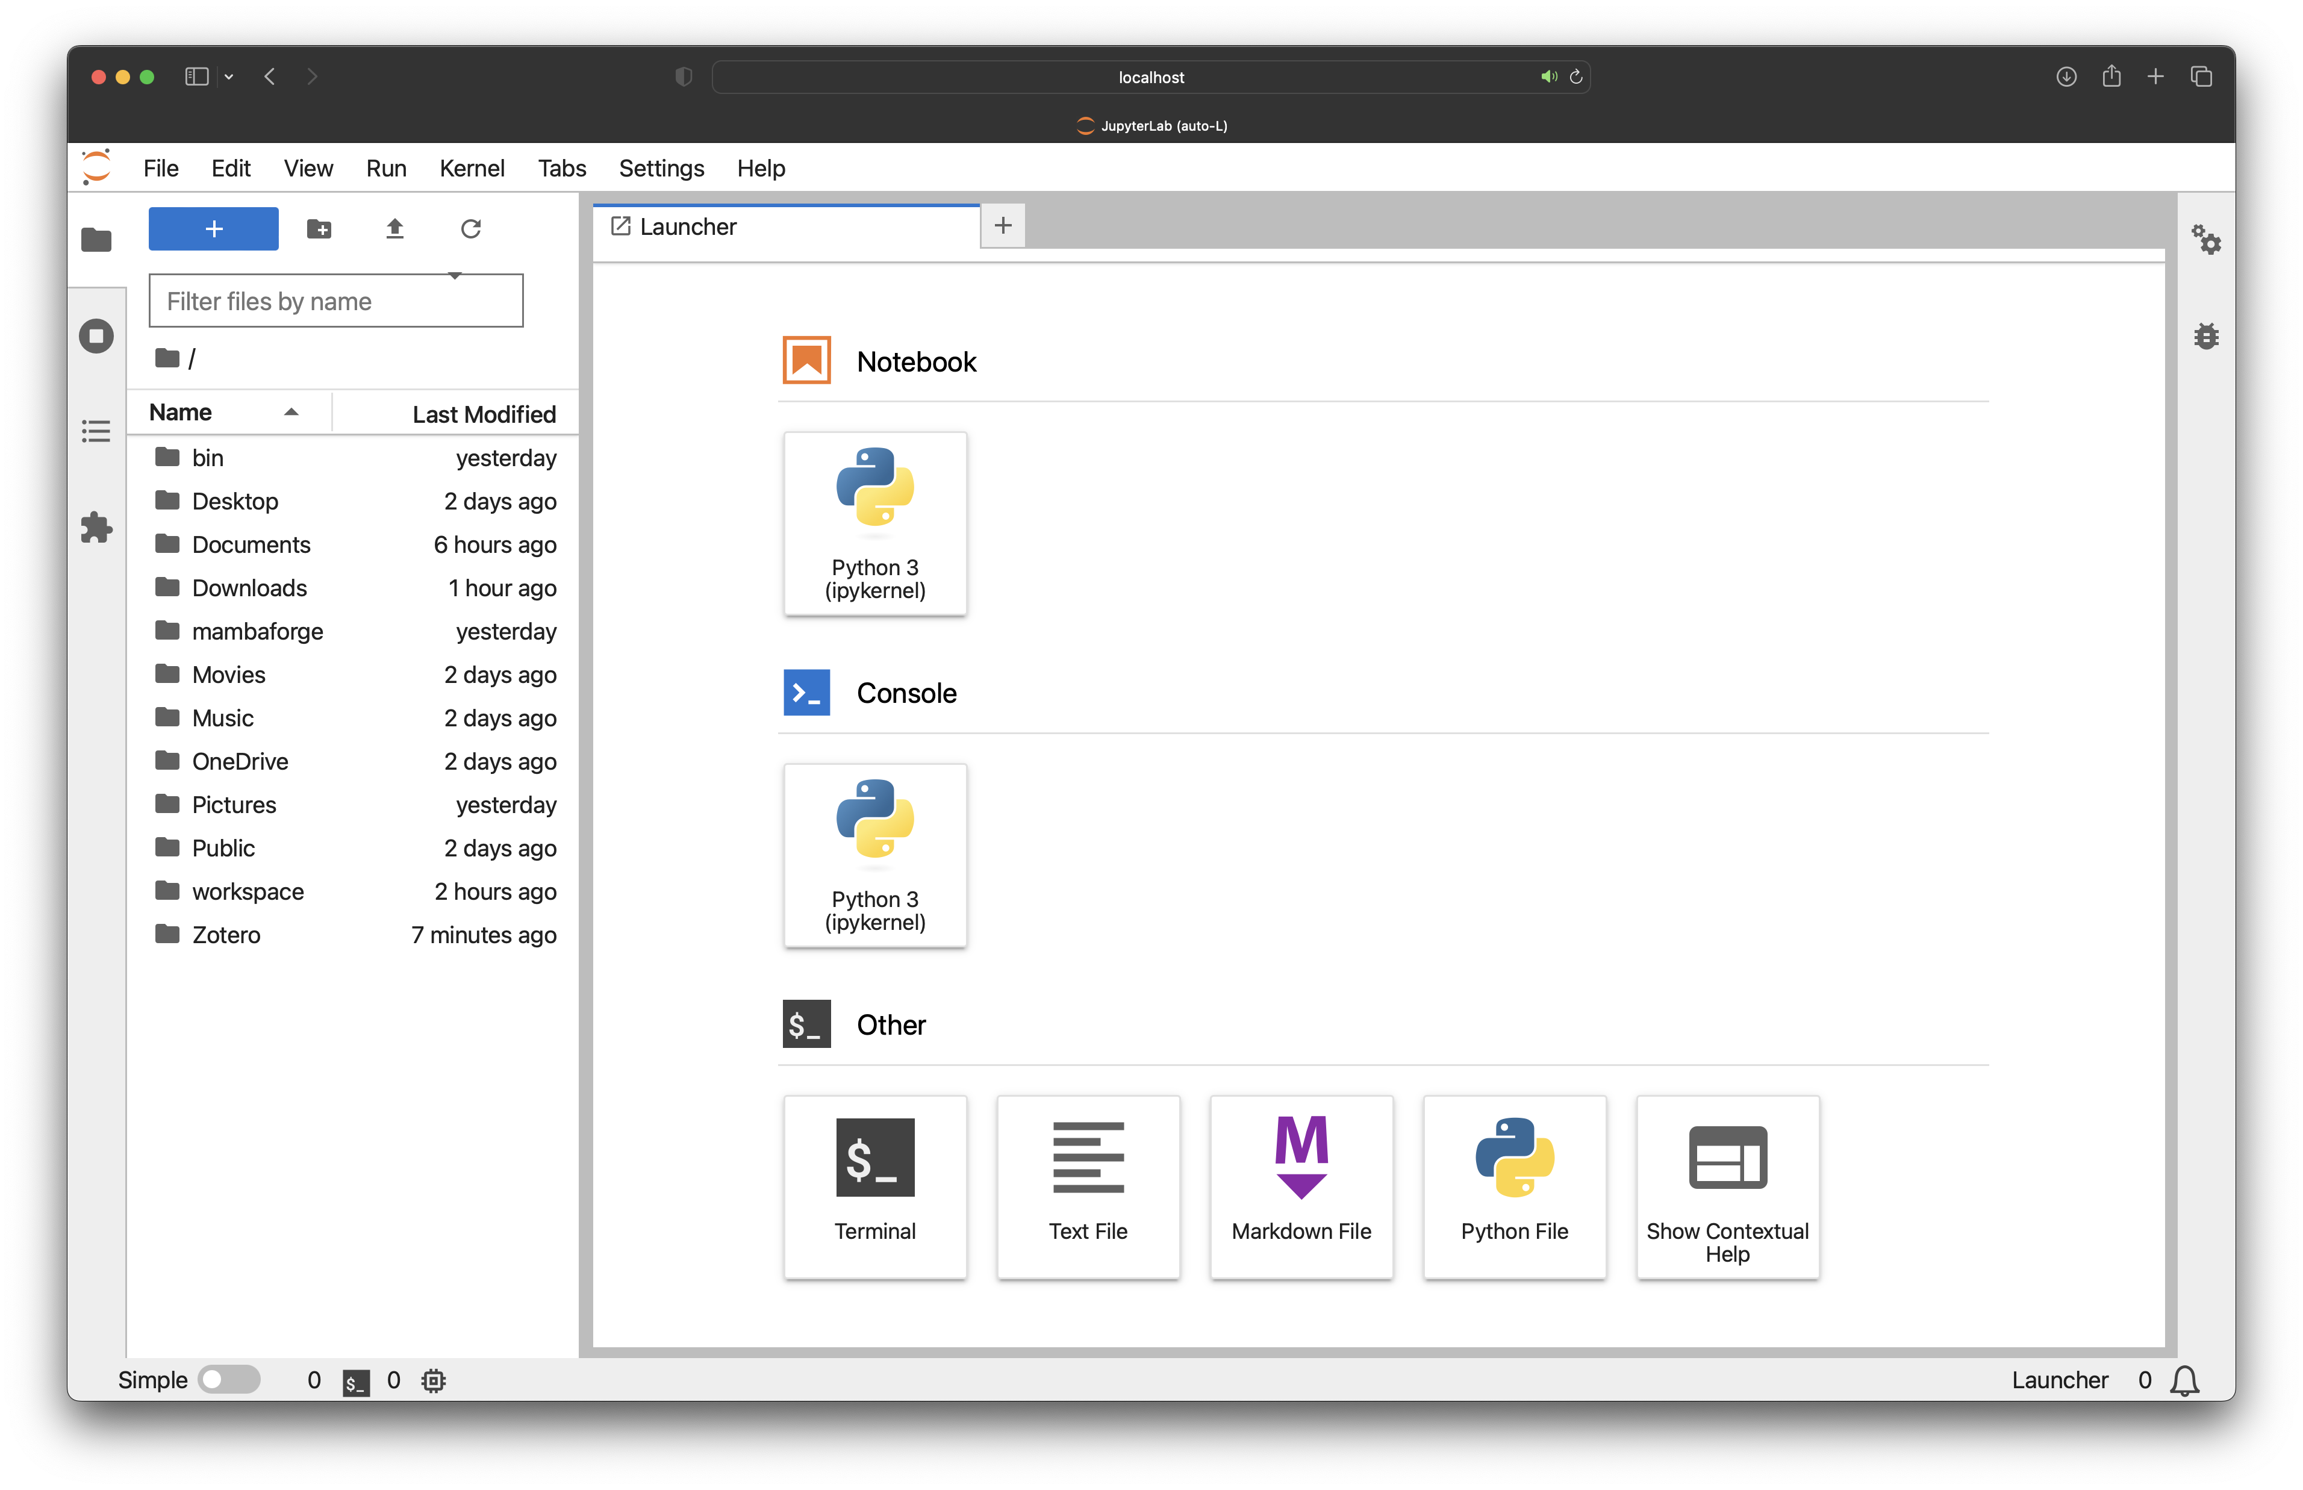Click the kernel chip status icon
This screenshot has height=1490, width=2303.
pos(434,1380)
